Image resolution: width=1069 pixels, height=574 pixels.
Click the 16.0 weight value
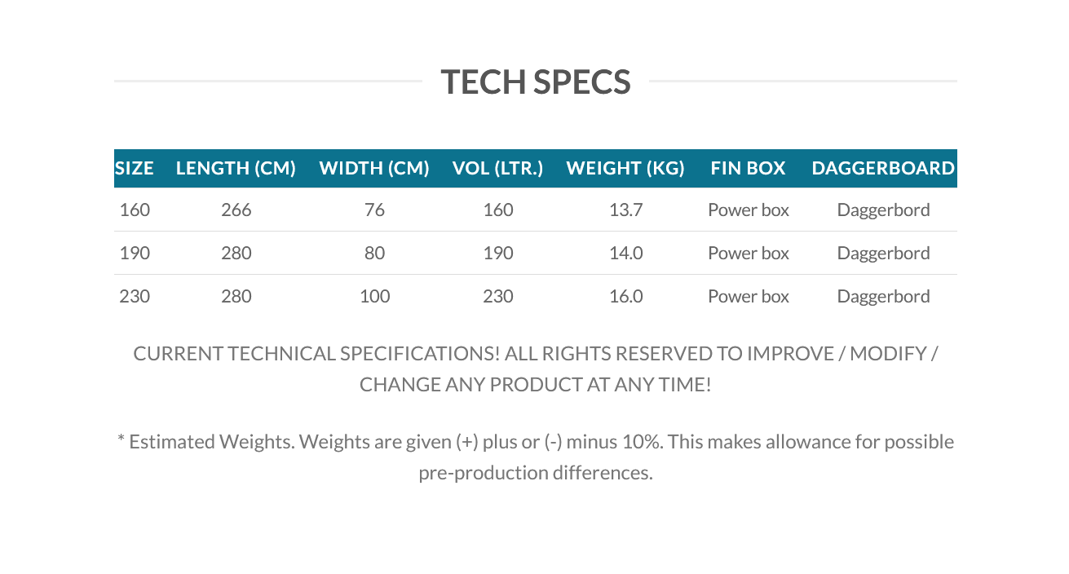626,296
